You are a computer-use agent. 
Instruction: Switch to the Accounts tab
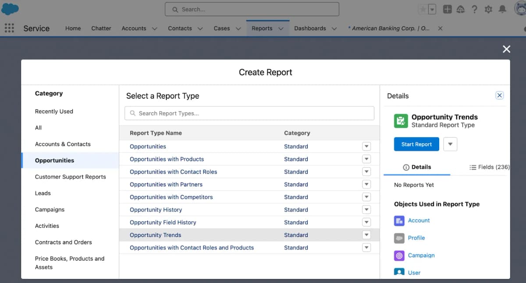tap(134, 28)
